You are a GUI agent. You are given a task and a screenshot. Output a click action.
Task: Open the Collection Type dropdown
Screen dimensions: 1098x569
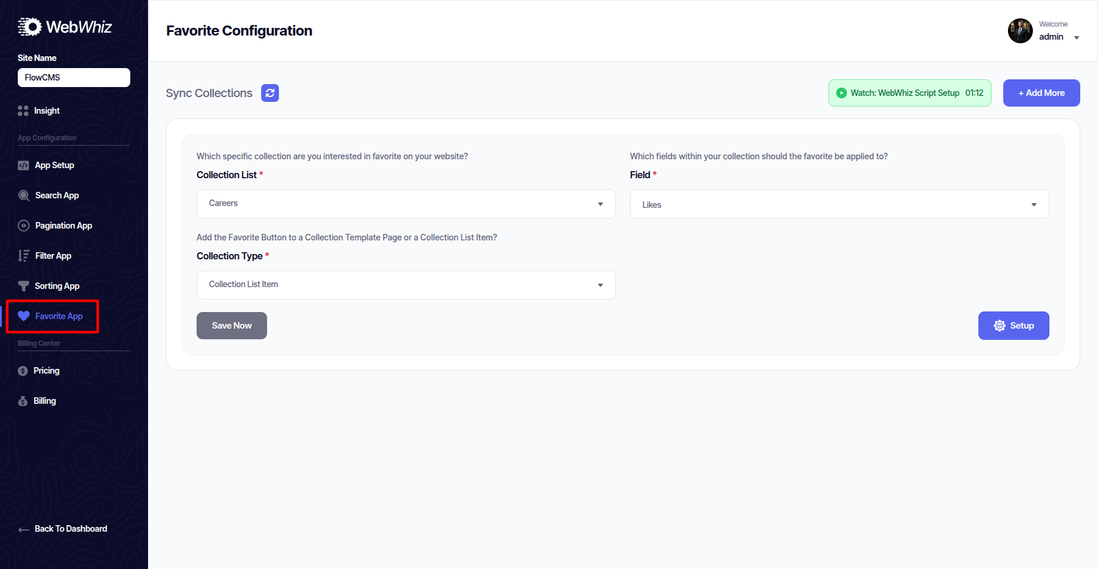click(406, 285)
